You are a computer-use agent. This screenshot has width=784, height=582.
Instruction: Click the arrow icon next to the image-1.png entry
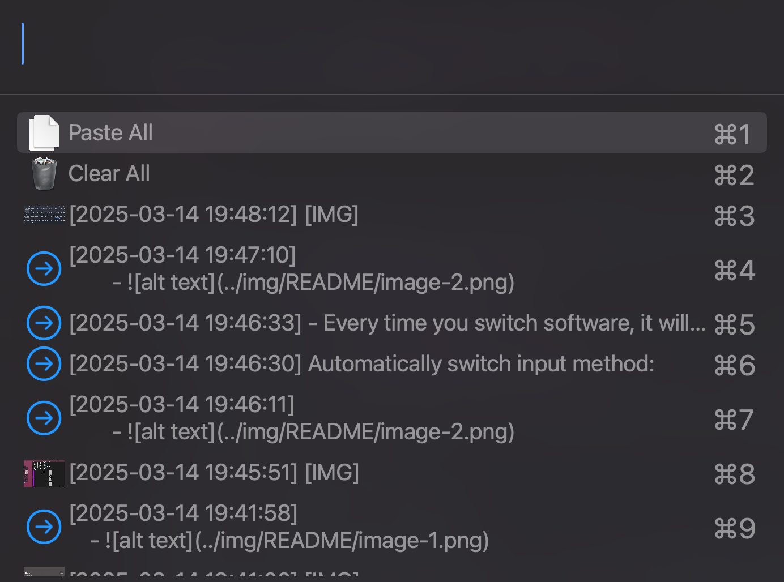(x=44, y=527)
